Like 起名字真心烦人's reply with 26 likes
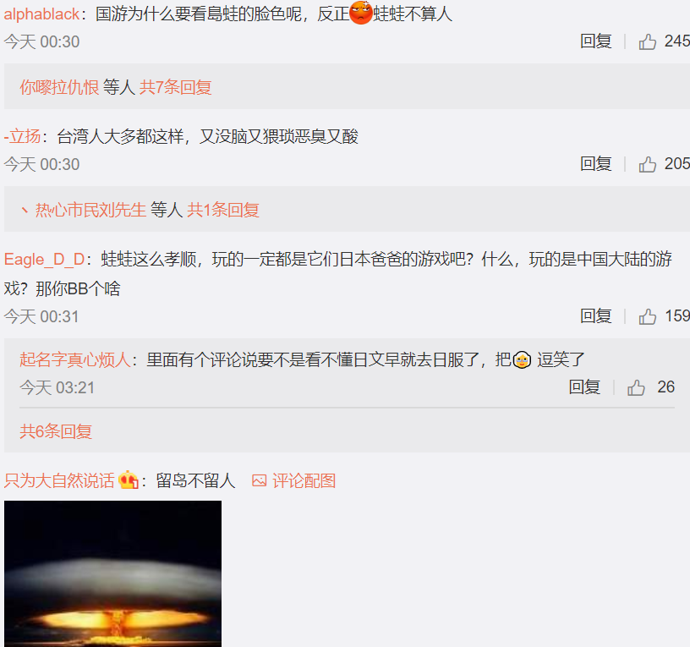690x647 pixels. tap(636, 387)
